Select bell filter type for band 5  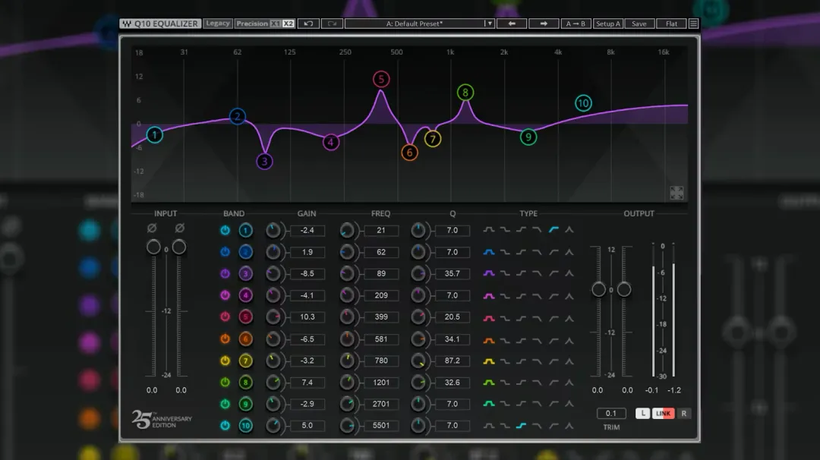click(488, 317)
